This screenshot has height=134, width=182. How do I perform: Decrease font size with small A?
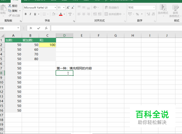(x=73, y=8)
